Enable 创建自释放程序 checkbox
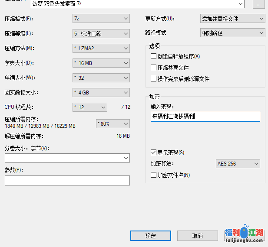Image resolution: width=268 pixels, height=247 pixels. [153, 56]
